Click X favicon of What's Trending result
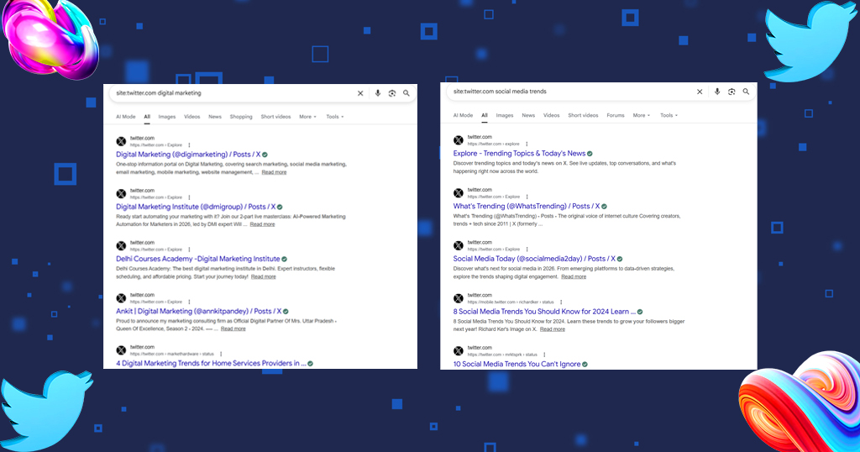 (459, 193)
